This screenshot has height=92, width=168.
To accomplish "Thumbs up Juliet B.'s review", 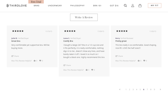I will pyautogui.click(x=34, y=61).
